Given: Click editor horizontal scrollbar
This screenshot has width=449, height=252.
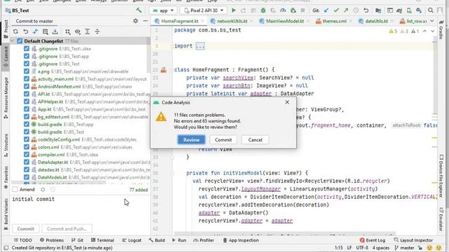Looking at the screenshot, I should pyautogui.click(x=285, y=233).
